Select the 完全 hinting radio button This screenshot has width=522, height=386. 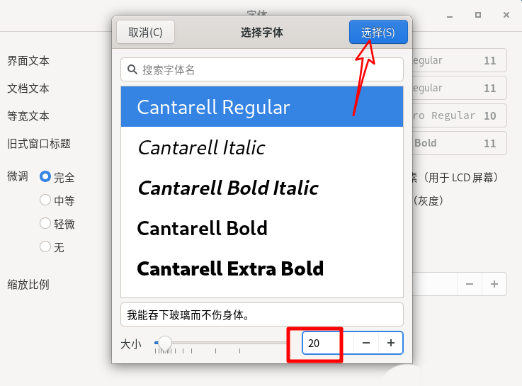45,176
